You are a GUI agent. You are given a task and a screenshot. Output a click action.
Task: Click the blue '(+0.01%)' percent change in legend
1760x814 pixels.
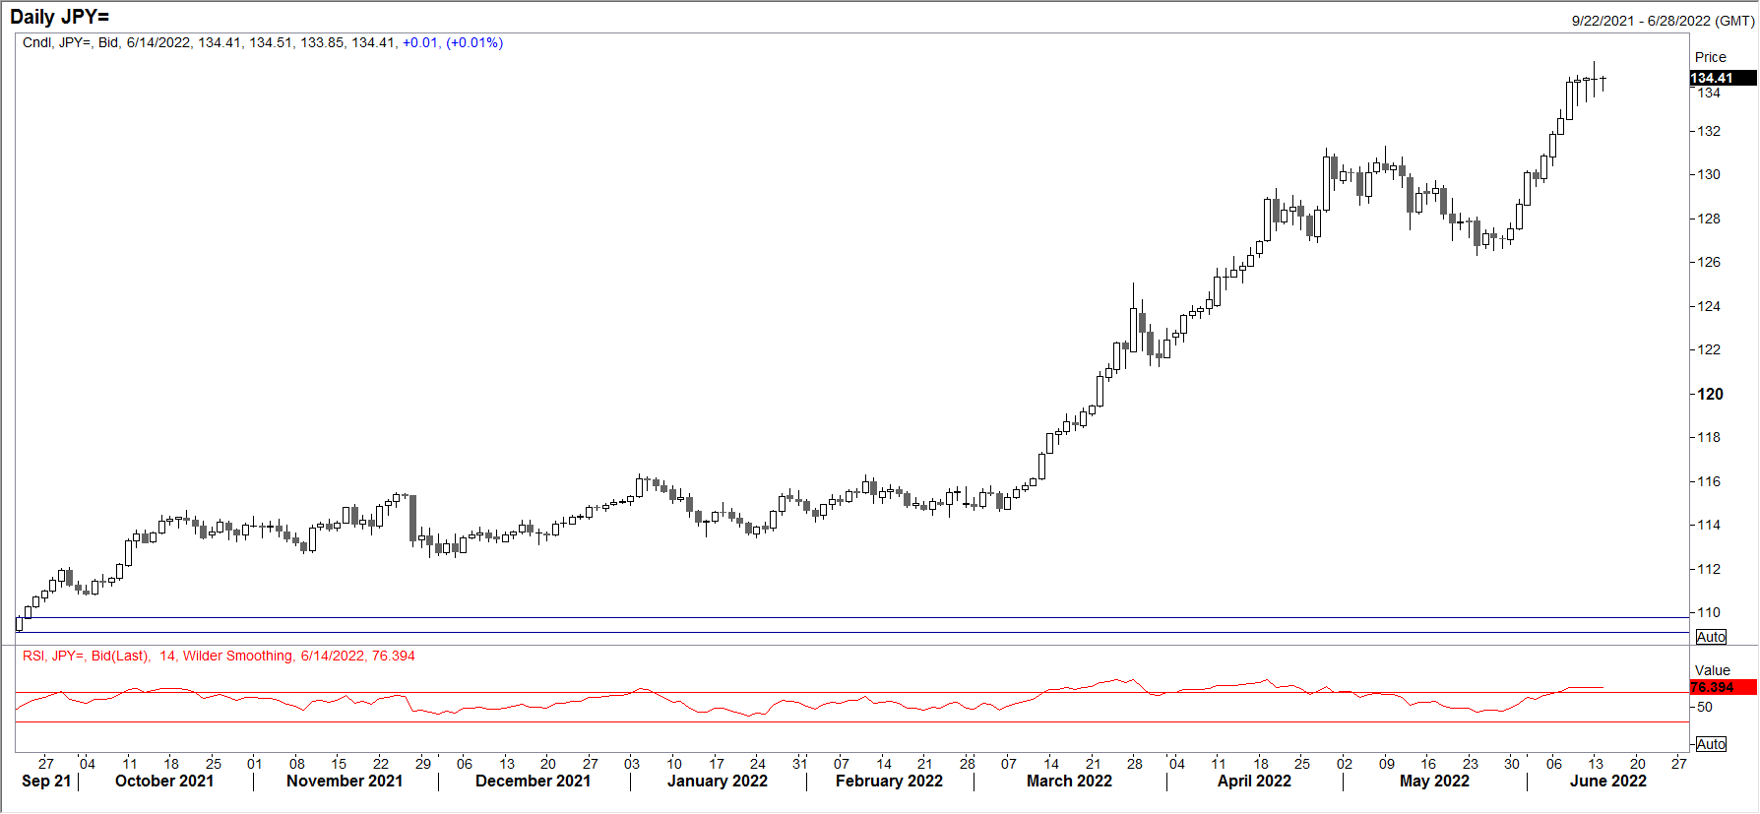click(474, 43)
